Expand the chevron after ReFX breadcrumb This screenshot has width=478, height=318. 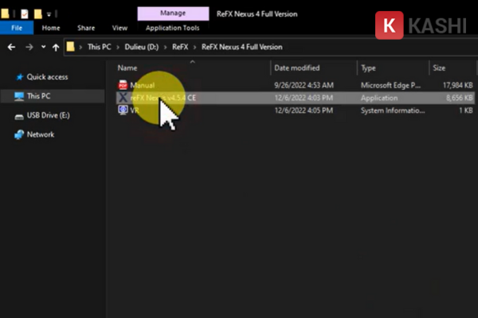(195, 47)
